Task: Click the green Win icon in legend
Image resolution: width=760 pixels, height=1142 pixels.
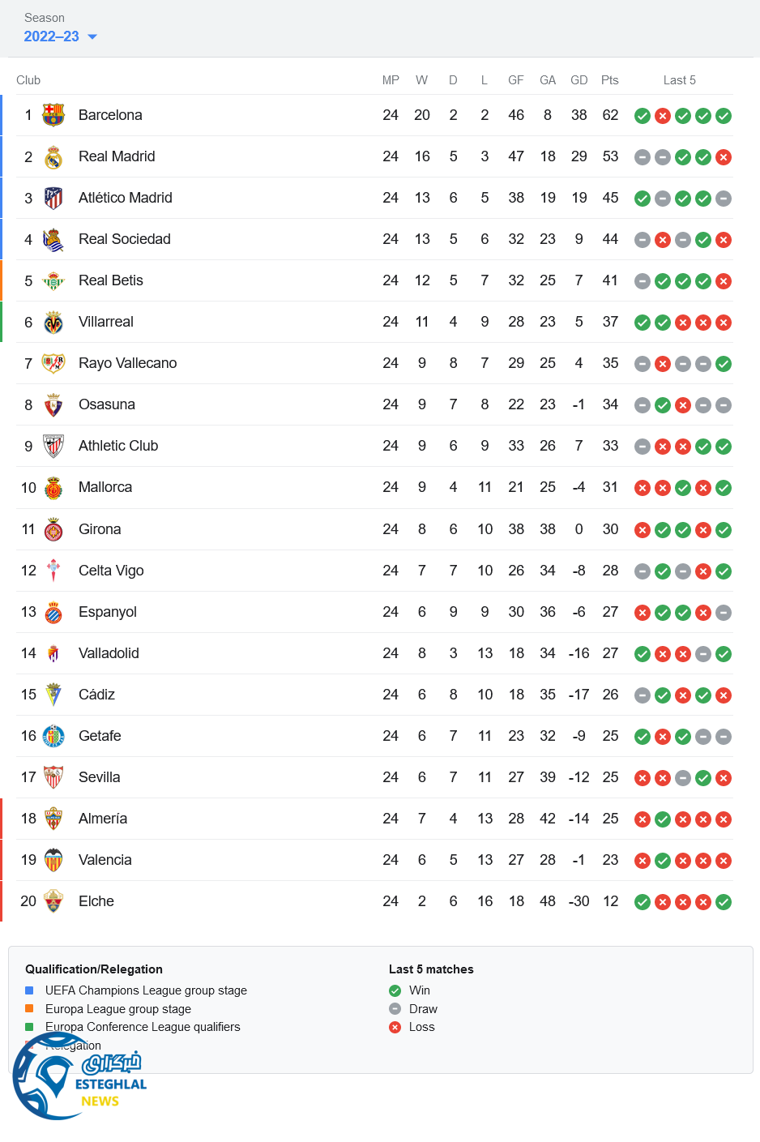Action: tap(395, 990)
